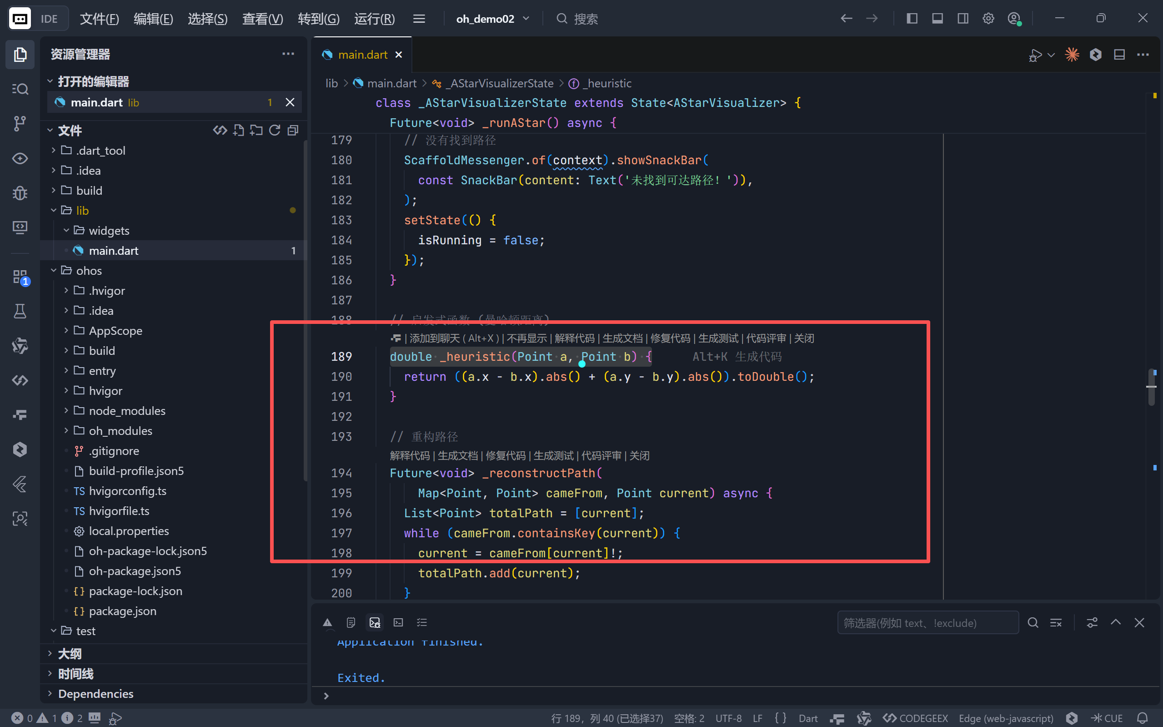
Task: Click 解释代码 code lens above _heuristic
Action: pos(574,338)
